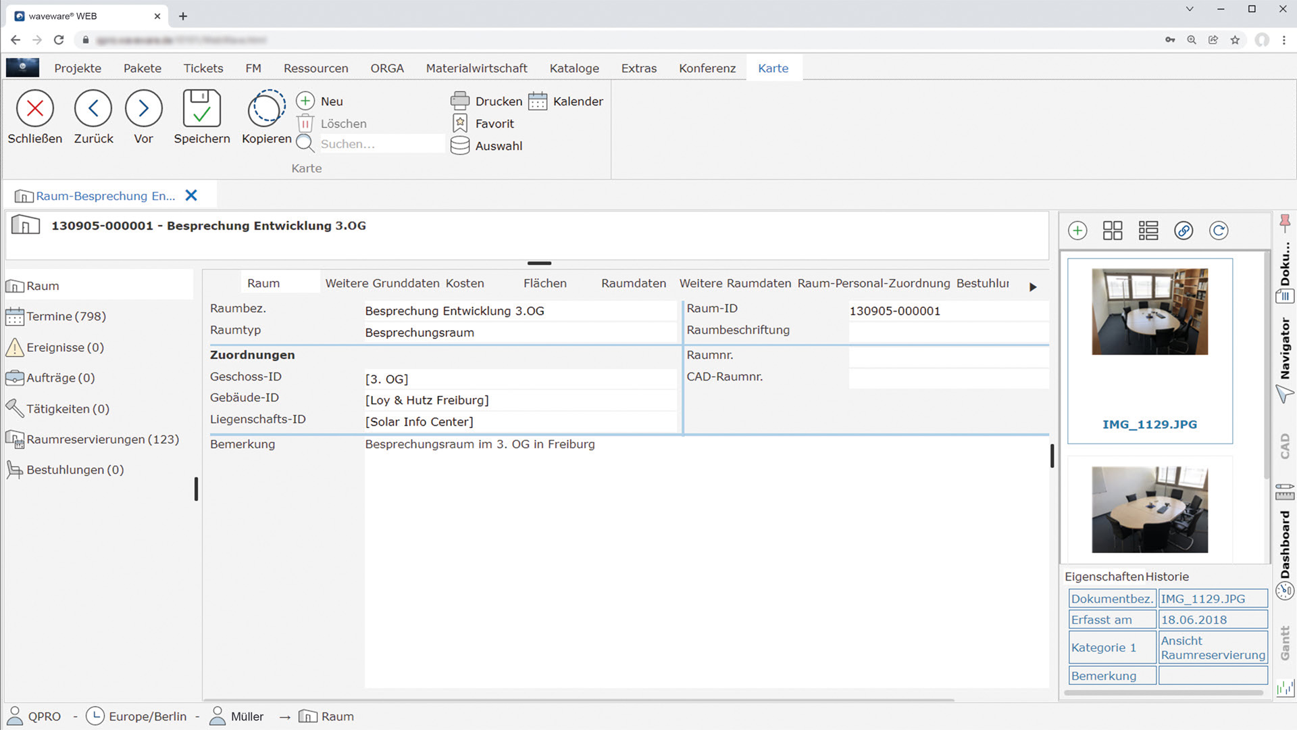Screen dimensions: 1297x730
Task: Switch to the Raumdaten tab
Action: click(633, 283)
